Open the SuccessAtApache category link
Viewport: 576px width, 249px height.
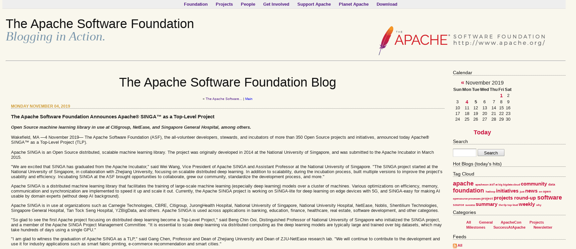click(509, 227)
